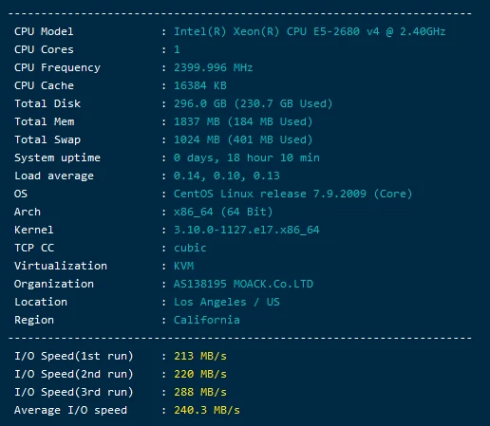Click the System uptime value
Screen dimensions: 490x426
coord(247,157)
